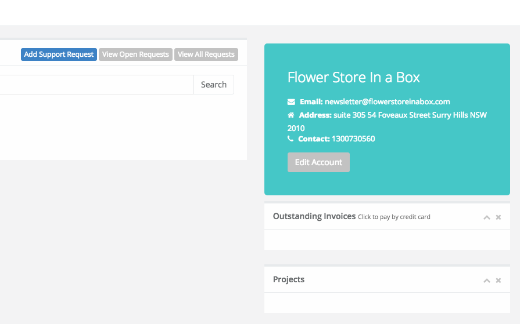Screen dimensions: 520x324
Task: Click the house icon beside Address
Action: point(291,115)
